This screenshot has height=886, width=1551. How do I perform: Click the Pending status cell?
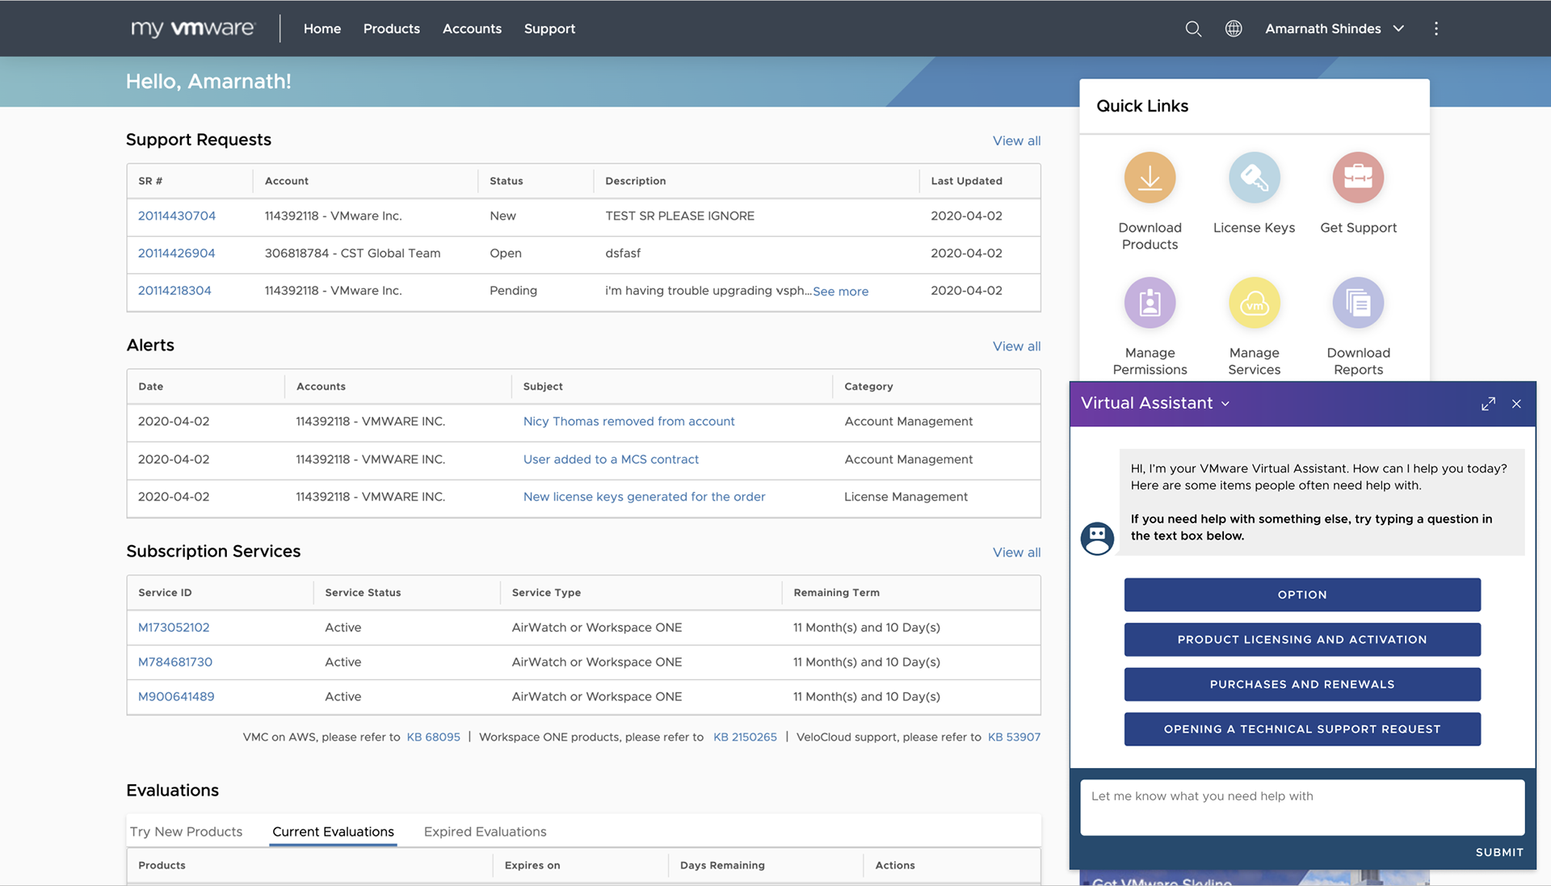513,290
